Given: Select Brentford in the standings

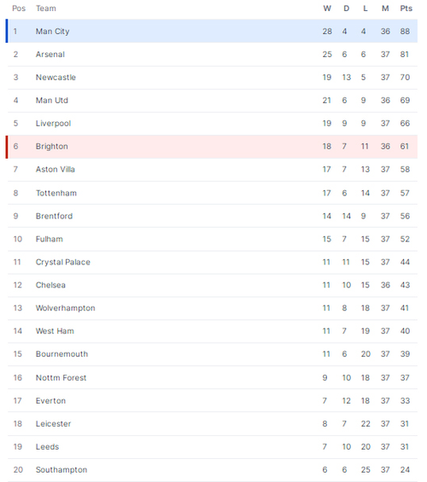Looking at the screenshot, I should pos(54,216).
